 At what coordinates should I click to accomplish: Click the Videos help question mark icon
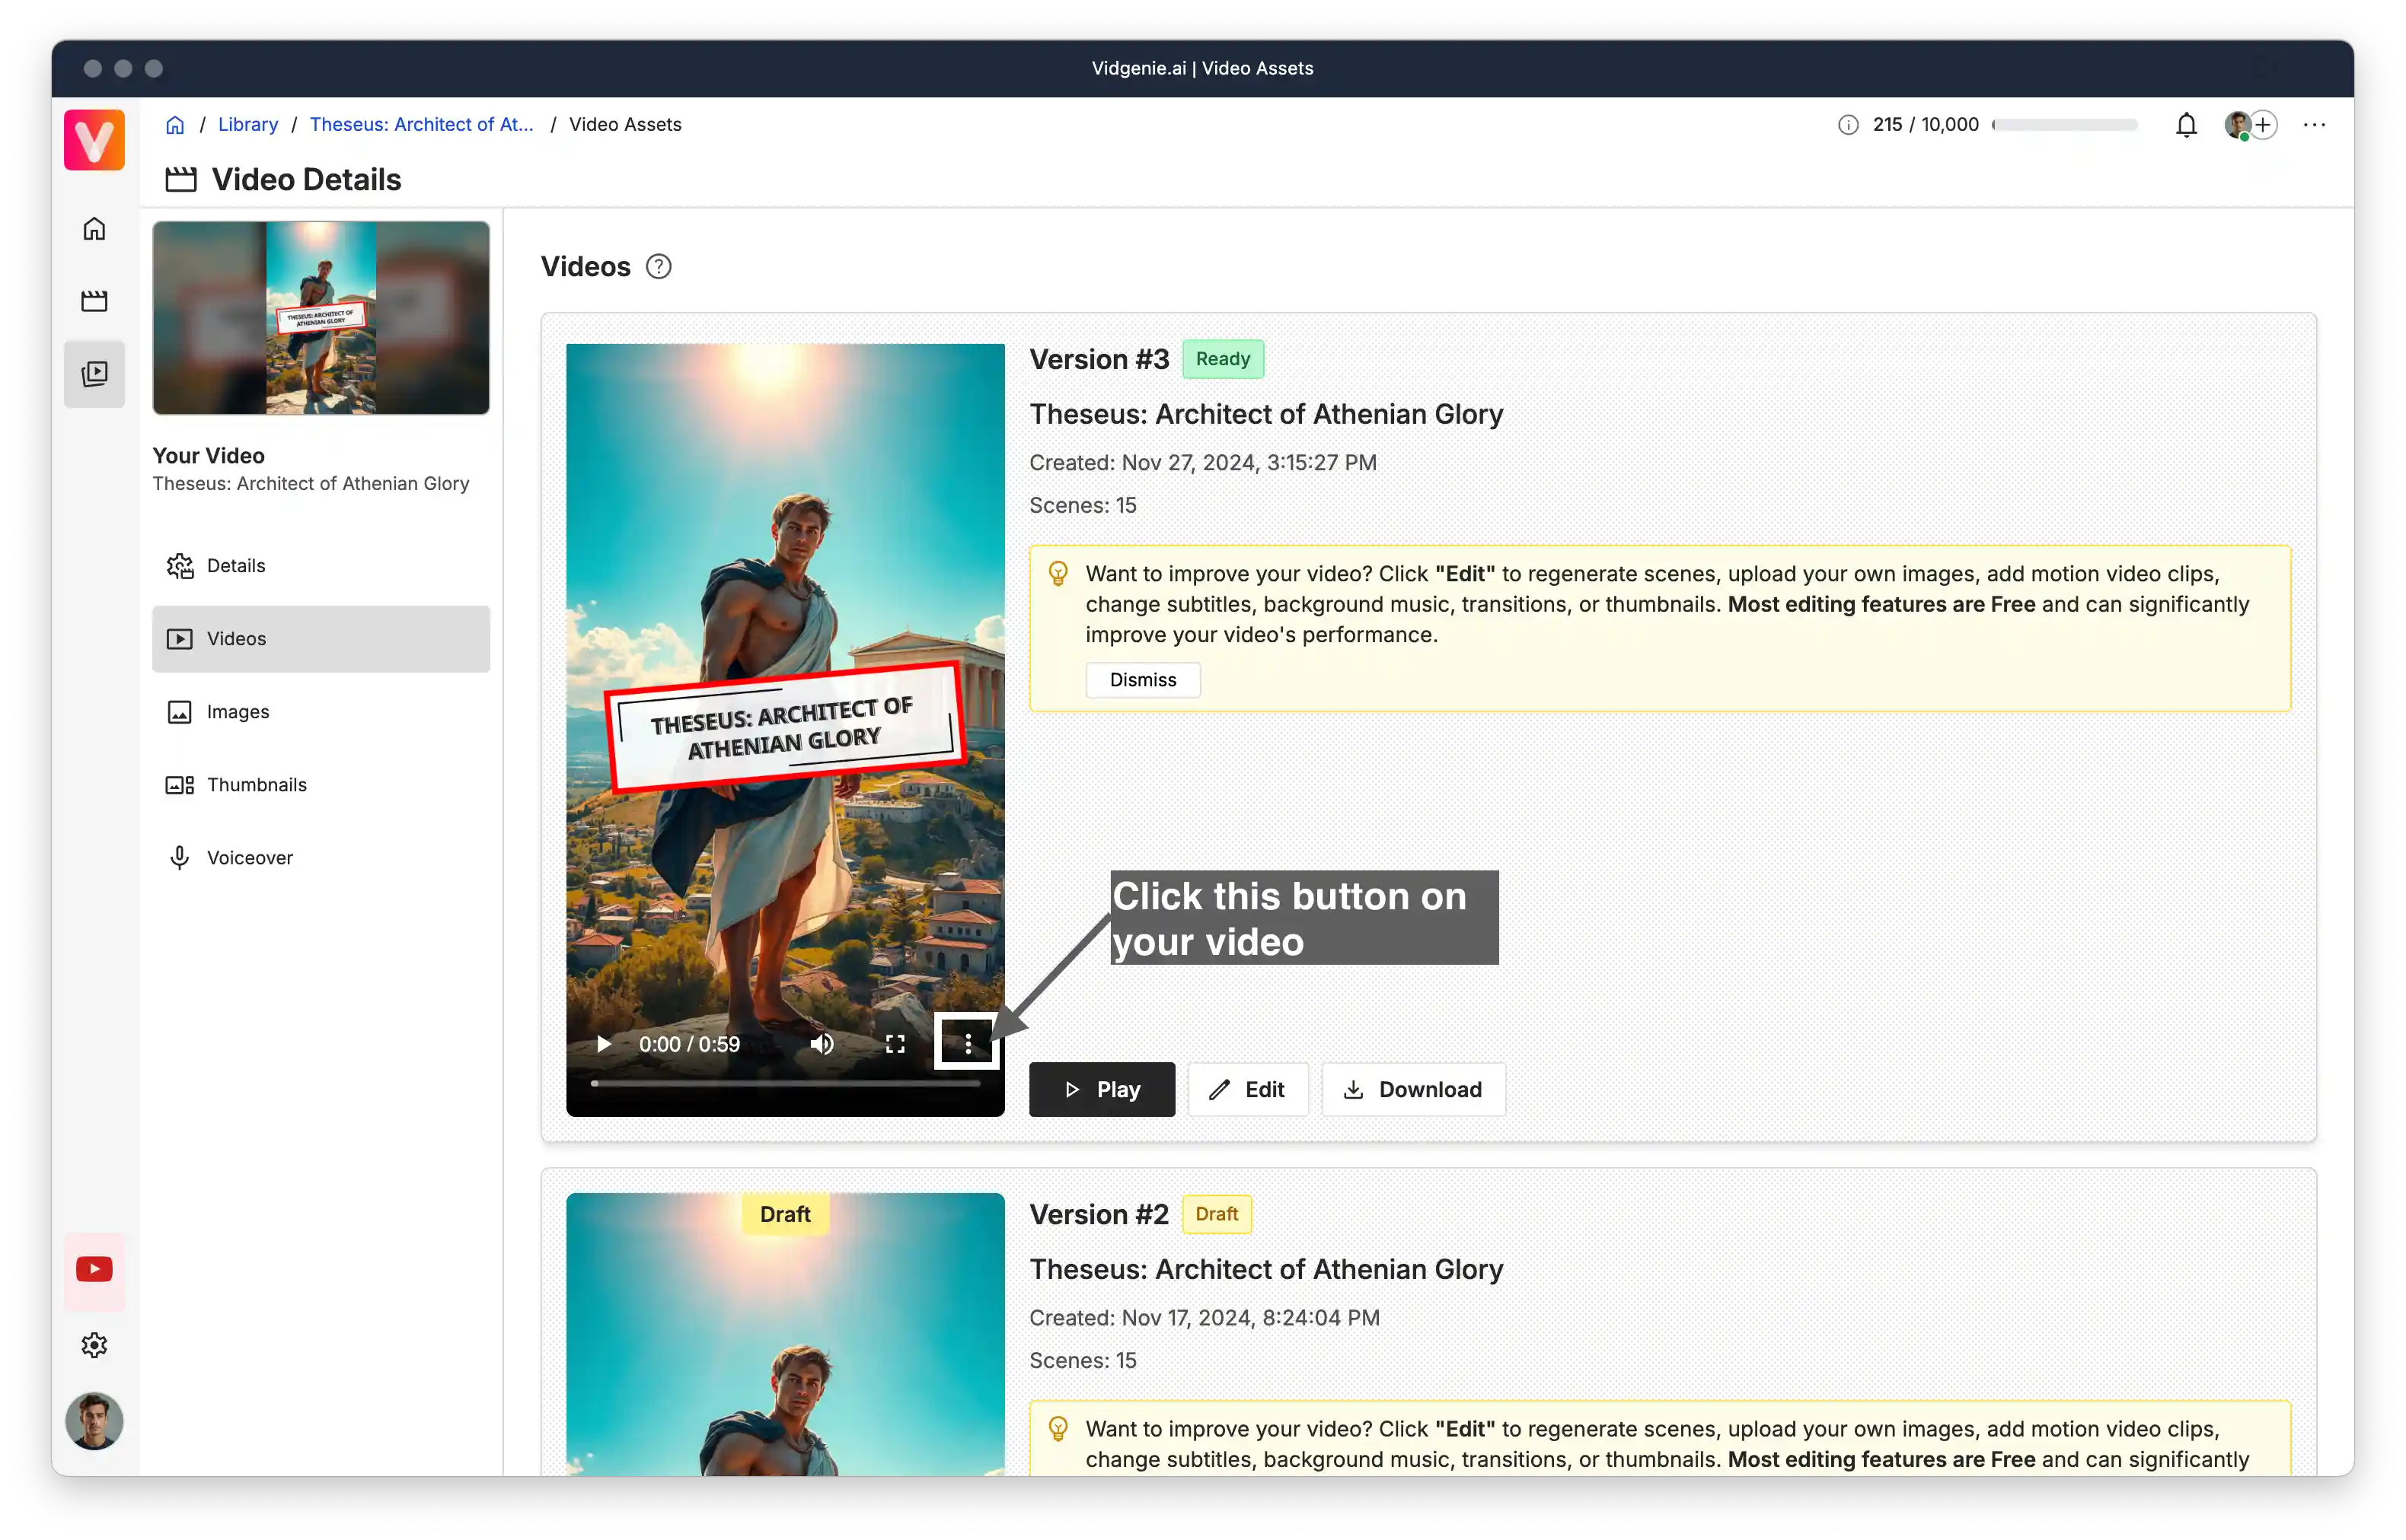point(659,267)
